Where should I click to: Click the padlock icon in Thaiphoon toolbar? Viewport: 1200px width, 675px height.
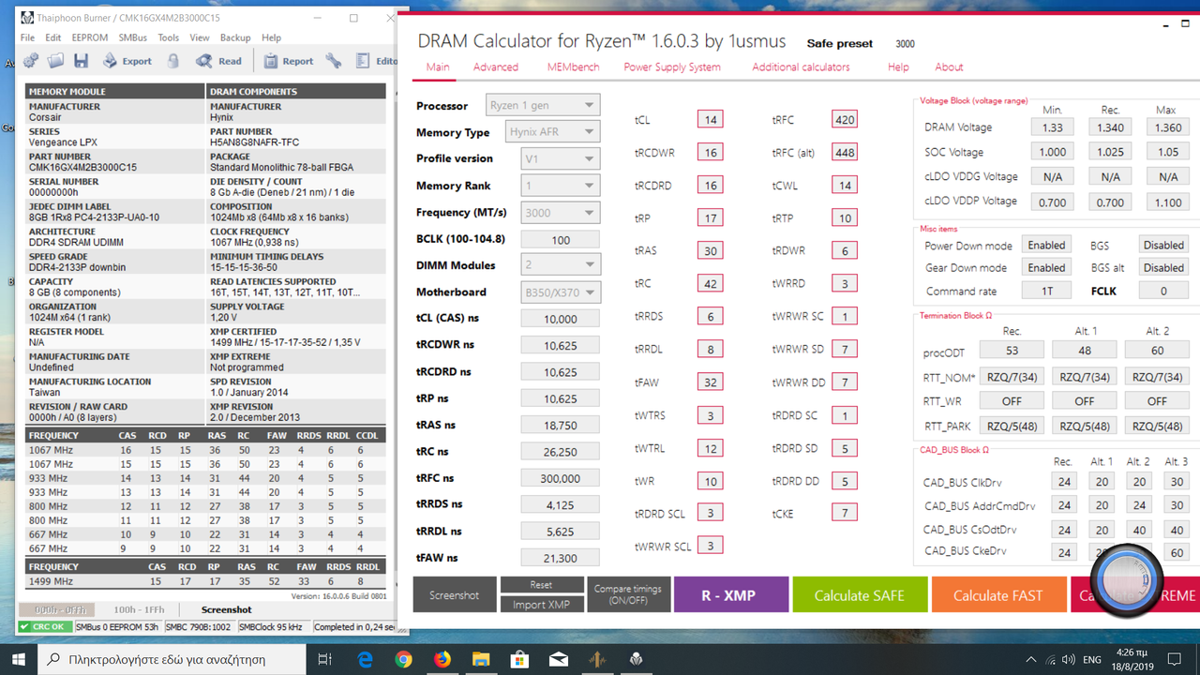[172, 61]
